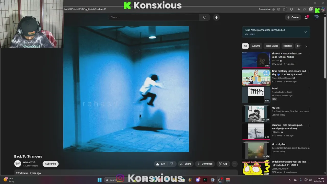Click the YouTube search input field
The height and width of the screenshot is (184, 327).
pos(154,17)
